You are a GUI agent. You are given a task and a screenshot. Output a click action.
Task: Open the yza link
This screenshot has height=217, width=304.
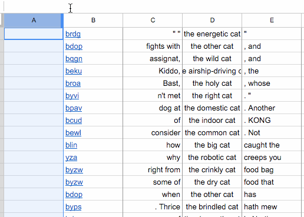click(71, 158)
